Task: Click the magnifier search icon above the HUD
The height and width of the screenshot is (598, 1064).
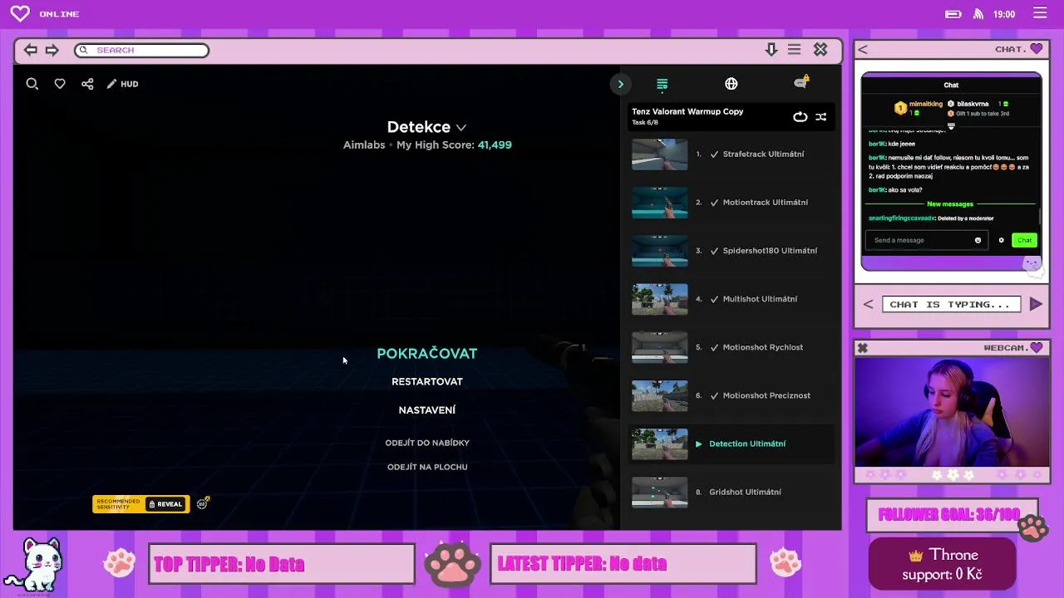Action: [32, 84]
